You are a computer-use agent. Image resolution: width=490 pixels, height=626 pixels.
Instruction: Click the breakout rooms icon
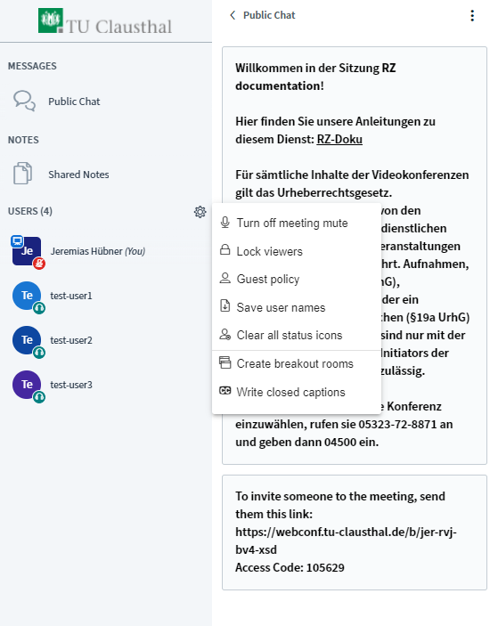tap(225, 363)
